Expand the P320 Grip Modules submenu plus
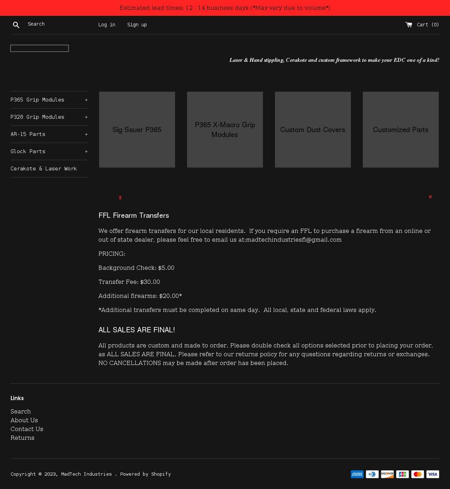The width and height of the screenshot is (450, 489). coord(86,117)
